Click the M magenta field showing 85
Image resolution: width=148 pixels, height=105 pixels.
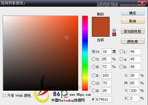(x=134, y=83)
